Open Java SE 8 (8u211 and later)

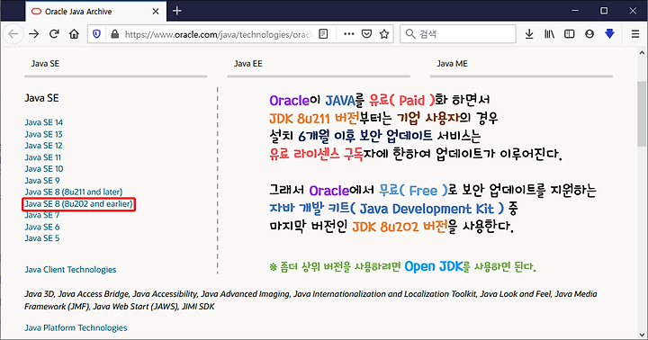click(74, 192)
